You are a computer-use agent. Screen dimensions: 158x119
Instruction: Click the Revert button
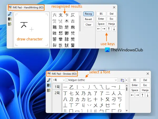88,19
